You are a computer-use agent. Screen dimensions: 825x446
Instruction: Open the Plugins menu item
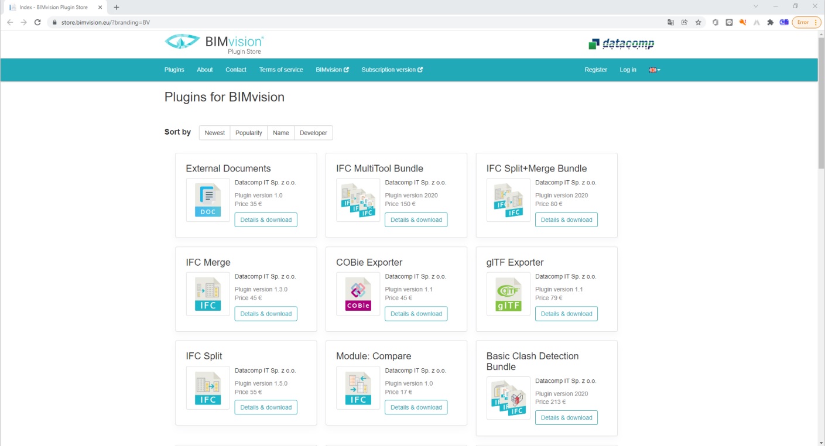tap(174, 70)
